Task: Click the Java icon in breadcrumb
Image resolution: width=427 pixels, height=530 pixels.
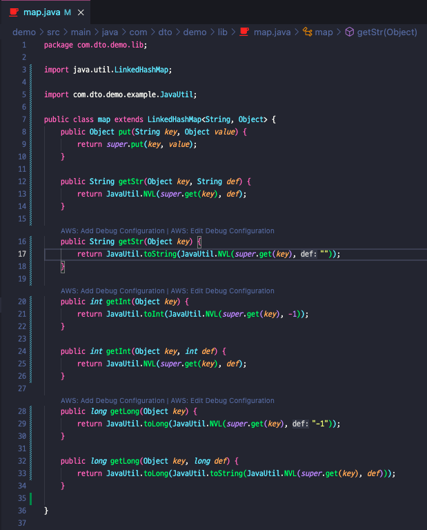Action: point(244,32)
